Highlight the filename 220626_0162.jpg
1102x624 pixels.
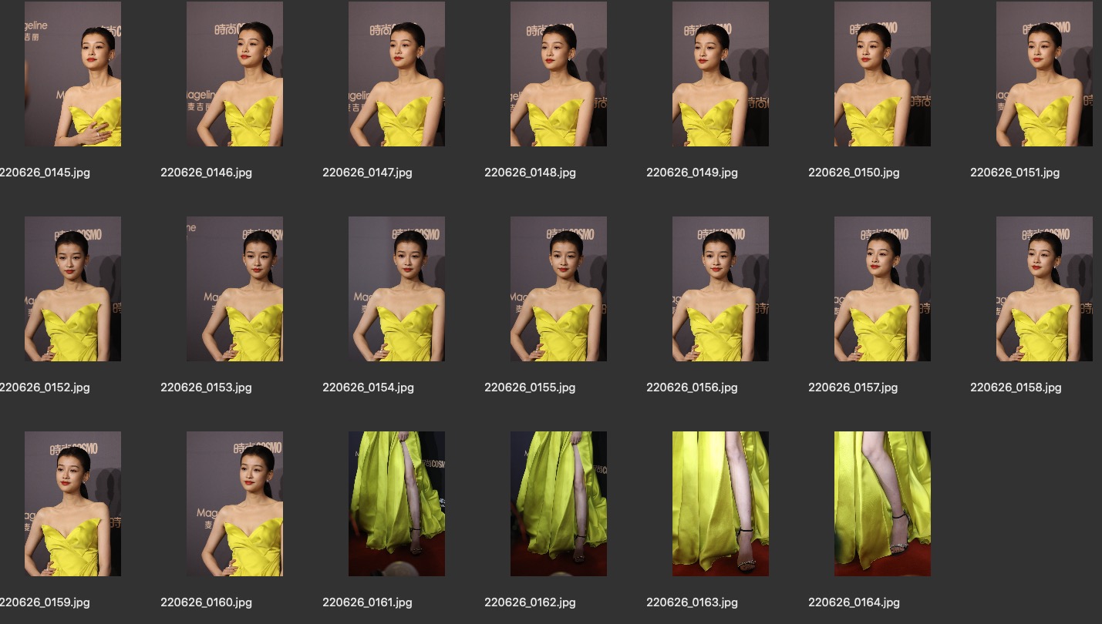[x=530, y=602]
